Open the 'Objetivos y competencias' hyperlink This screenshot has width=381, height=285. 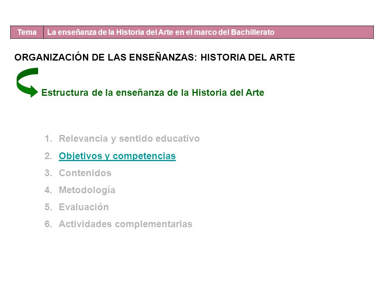coord(117,156)
